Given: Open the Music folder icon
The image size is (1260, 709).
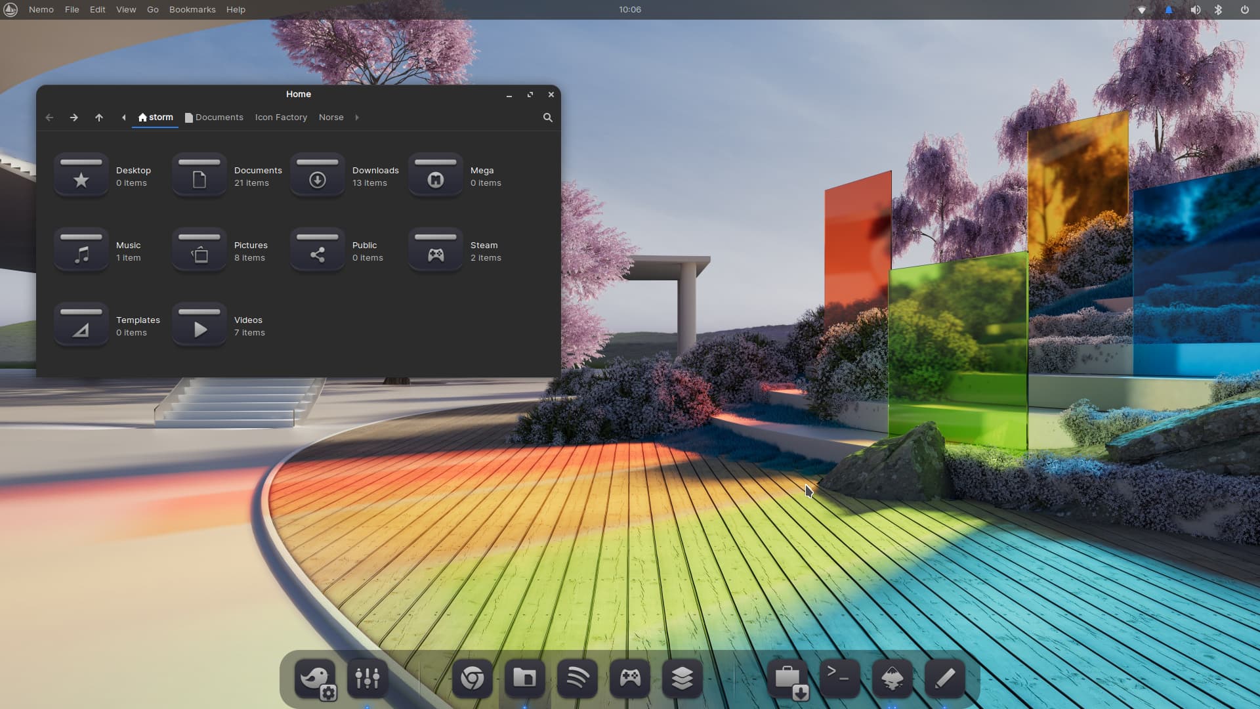Looking at the screenshot, I should click(81, 250).
